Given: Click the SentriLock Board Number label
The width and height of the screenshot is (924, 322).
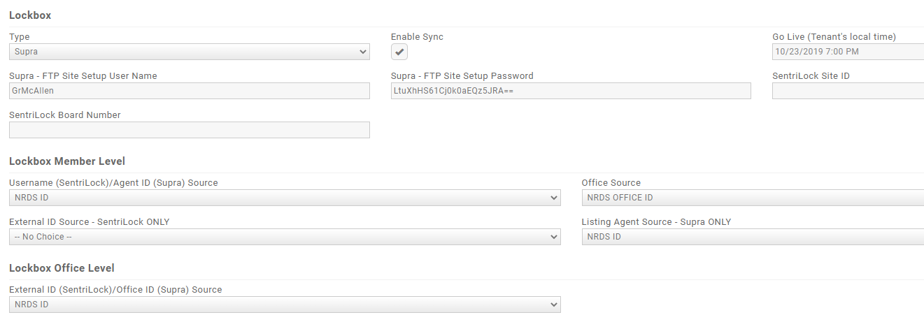Looking at the screenshot, I should 65,115.
